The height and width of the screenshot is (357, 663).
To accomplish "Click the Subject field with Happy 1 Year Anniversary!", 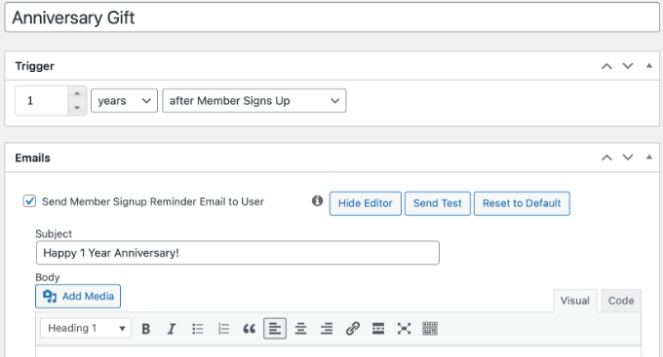I will click(x=238, y=253).
